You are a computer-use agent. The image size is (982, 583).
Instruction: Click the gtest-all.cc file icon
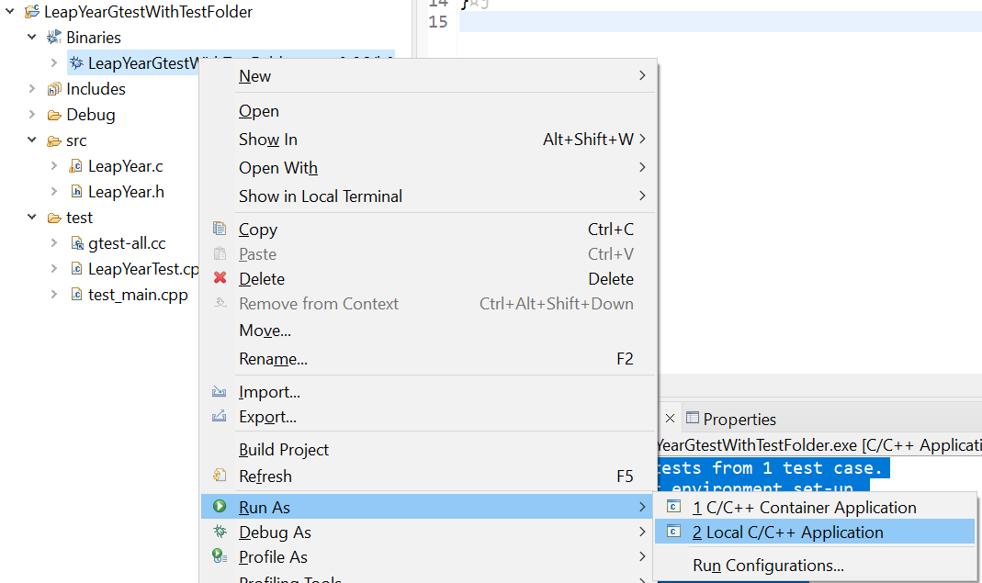pos(75,243)
